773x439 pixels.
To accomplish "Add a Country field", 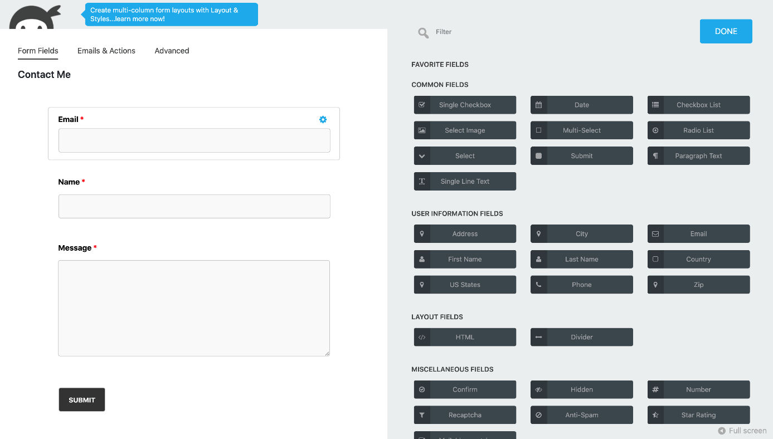I will 698,259.
